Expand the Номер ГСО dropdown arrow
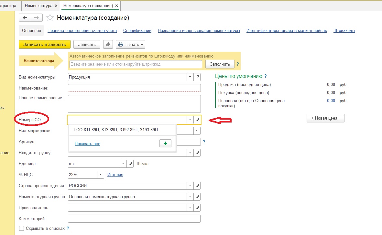The height and width of the screenshot is (235, 382). point(190,120)
